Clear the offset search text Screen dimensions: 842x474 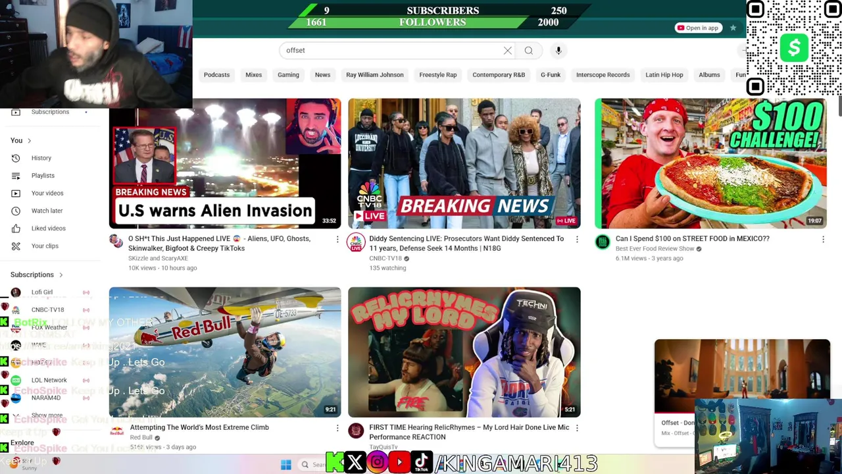click(508, 51)
